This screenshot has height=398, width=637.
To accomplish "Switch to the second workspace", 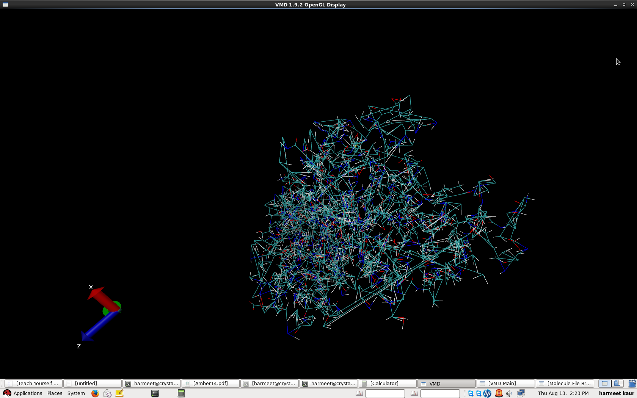I will click(x=618, y=384).
